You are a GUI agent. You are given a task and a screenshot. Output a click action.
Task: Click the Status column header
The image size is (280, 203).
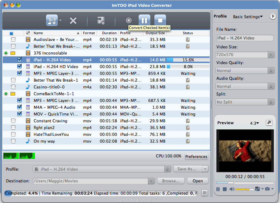click(188, 33)
